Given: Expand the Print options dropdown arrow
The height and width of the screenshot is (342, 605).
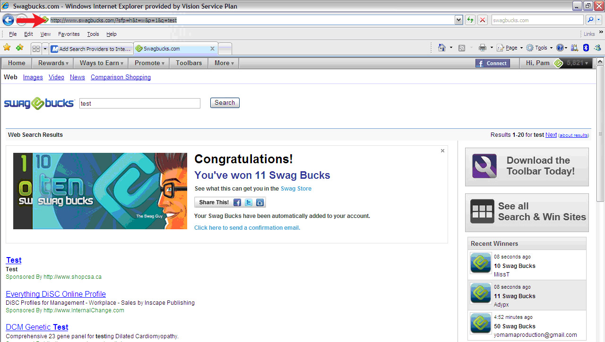Looking at the screenshot, I should [x=492, y=48].
